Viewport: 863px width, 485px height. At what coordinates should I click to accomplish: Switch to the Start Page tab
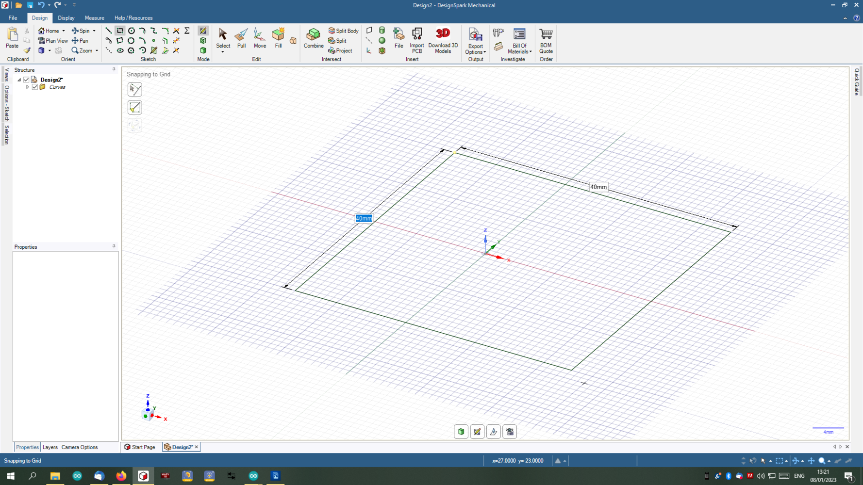[140, 447]
